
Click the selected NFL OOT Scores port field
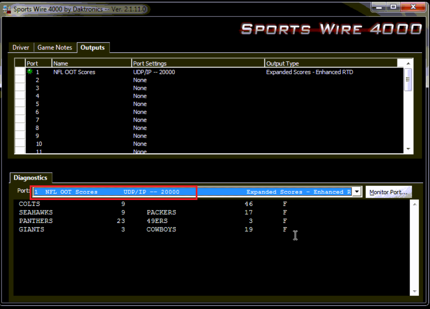(114, 192)
